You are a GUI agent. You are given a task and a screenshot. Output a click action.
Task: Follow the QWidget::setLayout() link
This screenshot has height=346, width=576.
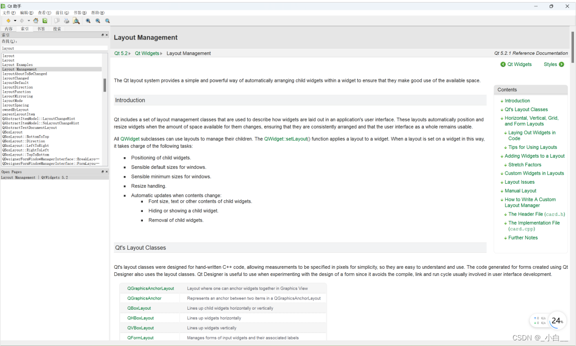click(x=287, y=139)
